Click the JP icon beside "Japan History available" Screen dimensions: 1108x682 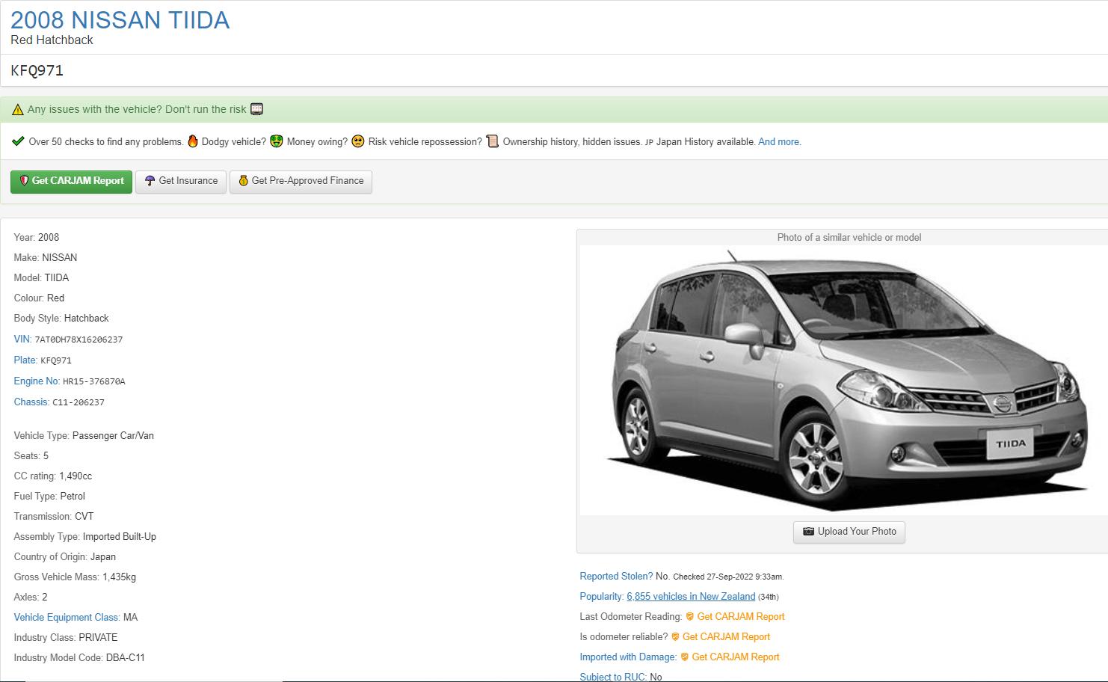649,142
